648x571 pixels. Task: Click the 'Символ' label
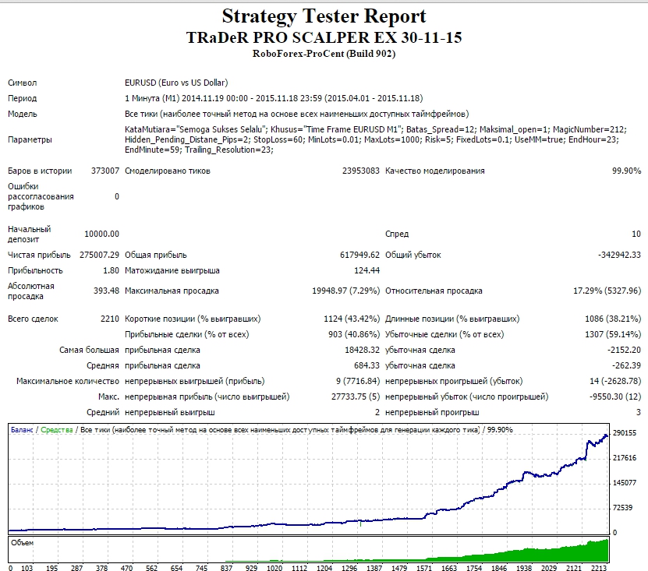coord(23,83)
